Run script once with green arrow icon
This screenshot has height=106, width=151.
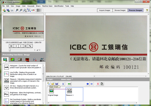pos(69,84)
